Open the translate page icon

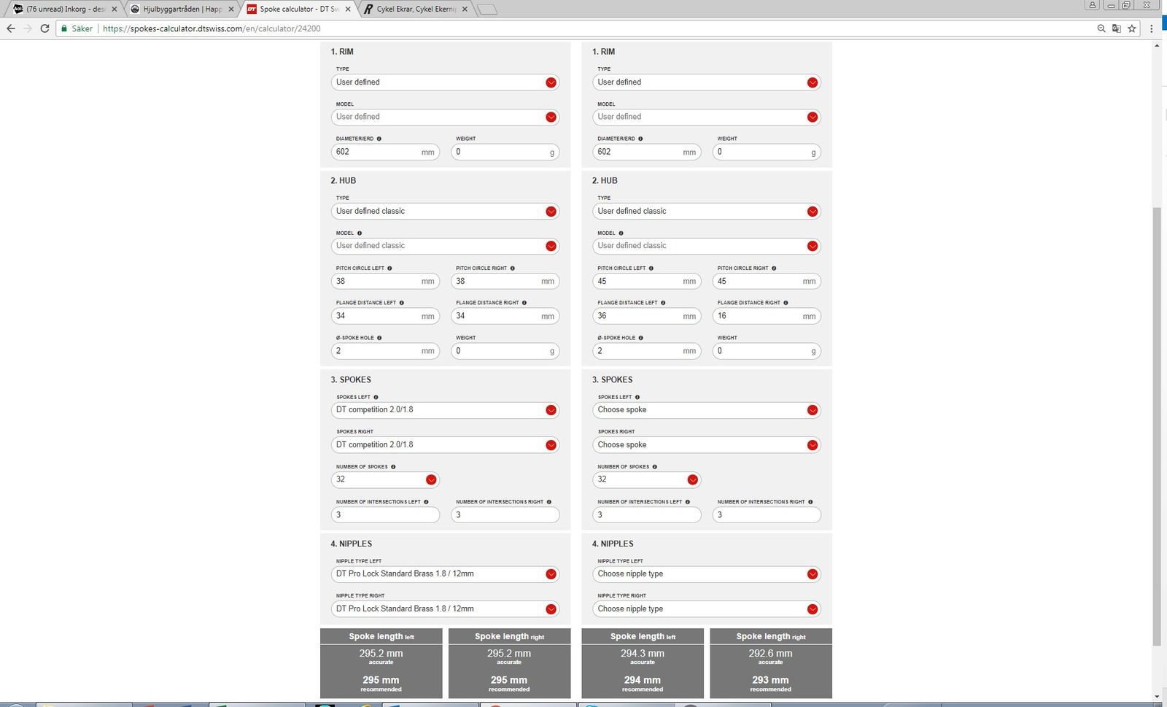[1117, 28]
